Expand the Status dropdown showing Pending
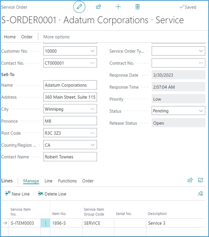Image resolution: width=209 pixels, height=237 pixels. point(201,111)
